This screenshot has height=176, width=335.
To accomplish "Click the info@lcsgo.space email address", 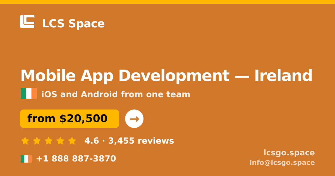I will (282, 163).
